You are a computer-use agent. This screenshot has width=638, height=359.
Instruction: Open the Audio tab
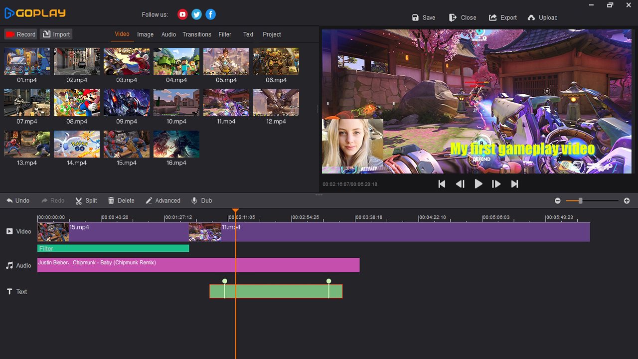pos(168,34)
